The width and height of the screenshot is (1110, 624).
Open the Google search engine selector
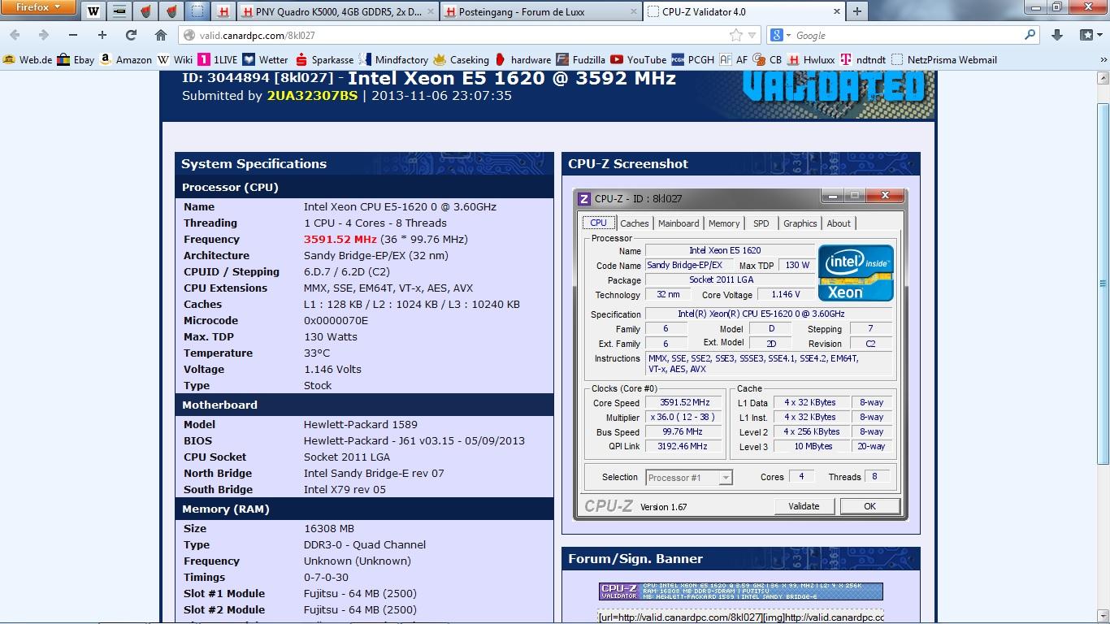click(x=780, y=35)
